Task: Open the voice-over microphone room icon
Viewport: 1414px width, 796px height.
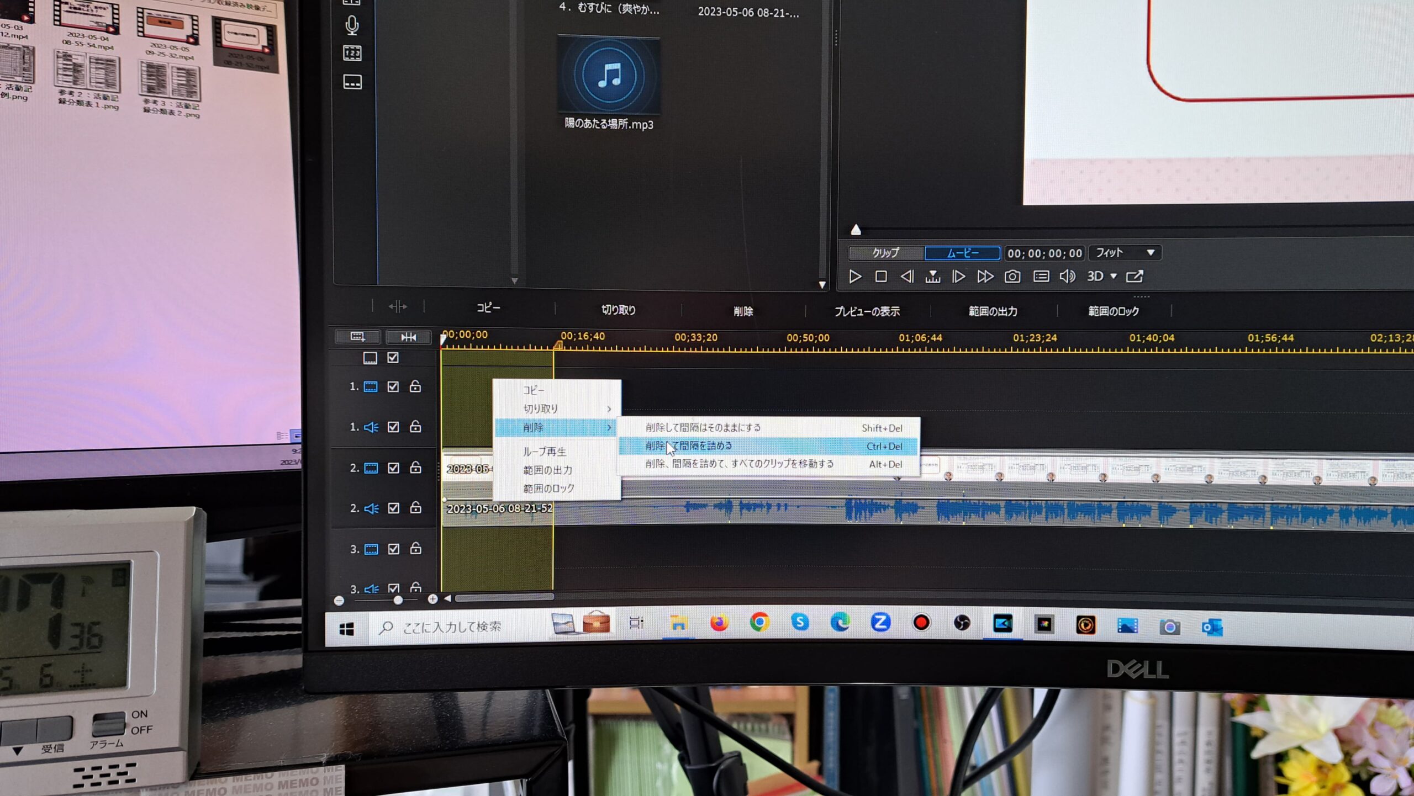Action: tap(352, 25)
